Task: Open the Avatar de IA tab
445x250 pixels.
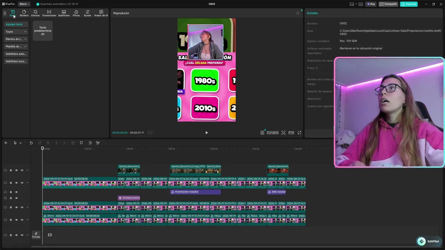Action: (x=101, y=13)
